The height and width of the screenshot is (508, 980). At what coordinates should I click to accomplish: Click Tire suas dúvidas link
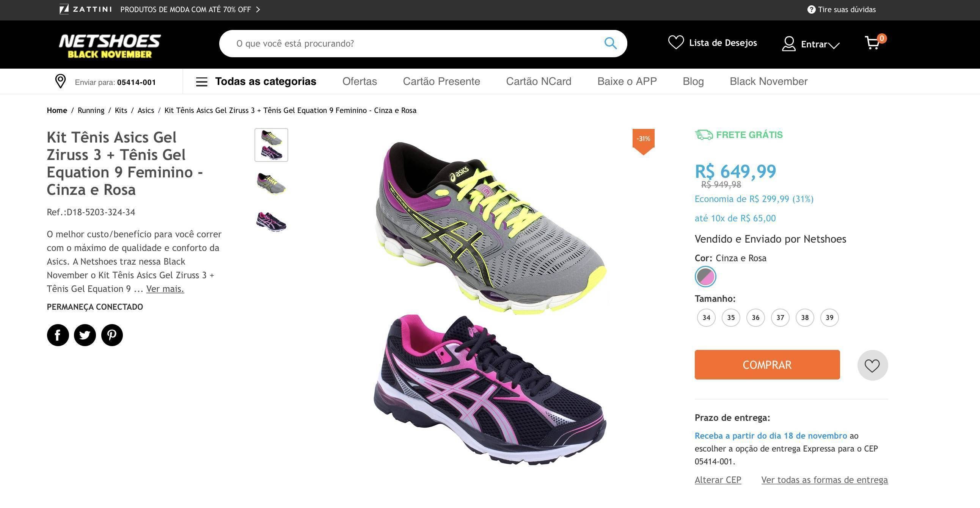[847, 9]
